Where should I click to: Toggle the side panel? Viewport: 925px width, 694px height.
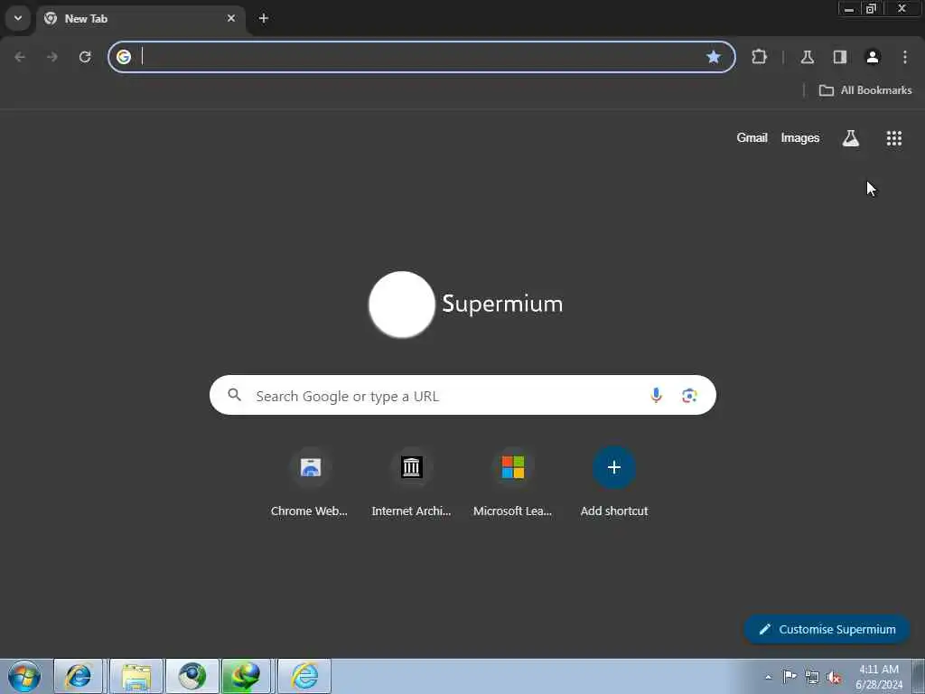point(840,57)
